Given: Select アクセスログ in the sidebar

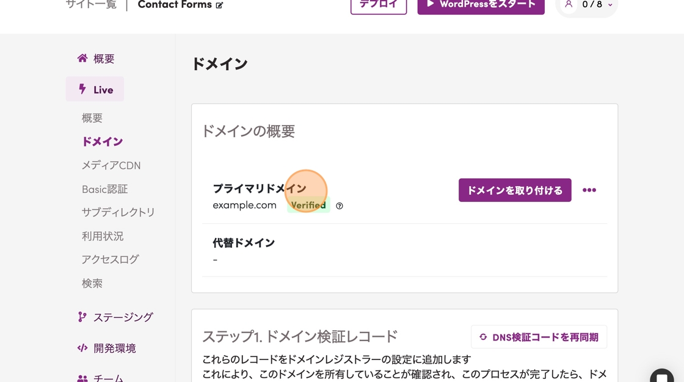Looking at the screenshot, I should tap(111, 259).
